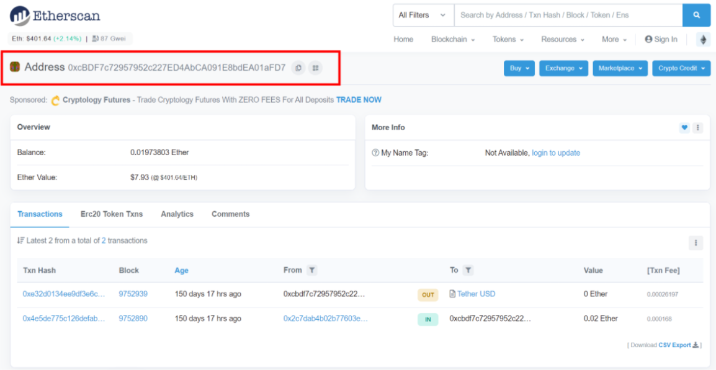Select the Transactions tab
Screen dimensions: 716x370
point(40,214)
